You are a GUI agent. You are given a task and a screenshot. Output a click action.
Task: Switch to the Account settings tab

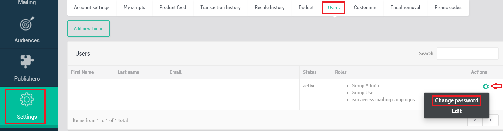tap(92, 7)
